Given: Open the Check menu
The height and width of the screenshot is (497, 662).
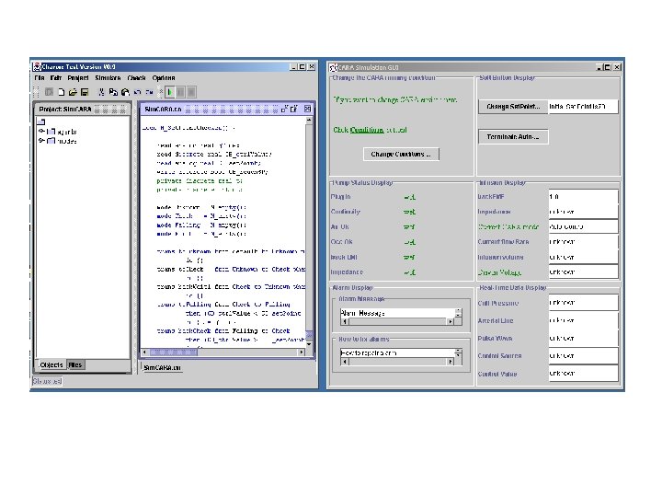Looking at the screenshot, I should pos(136,78).
